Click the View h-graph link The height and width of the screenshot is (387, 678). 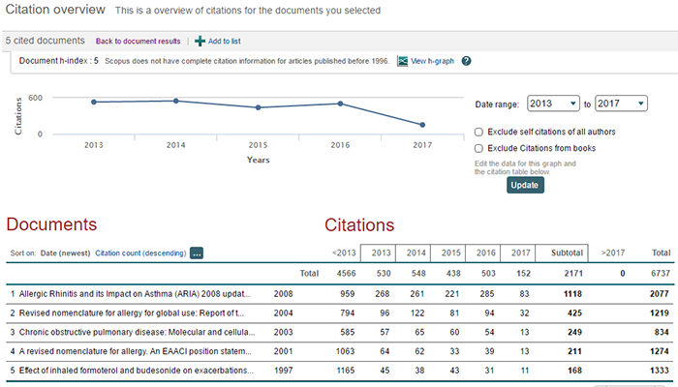[x=432, y=61]
